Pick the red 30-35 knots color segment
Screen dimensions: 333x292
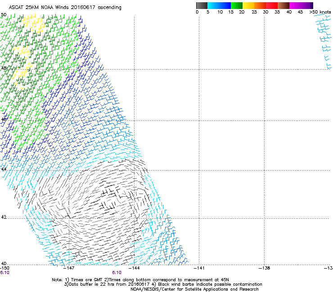click(x=272, y=5)
